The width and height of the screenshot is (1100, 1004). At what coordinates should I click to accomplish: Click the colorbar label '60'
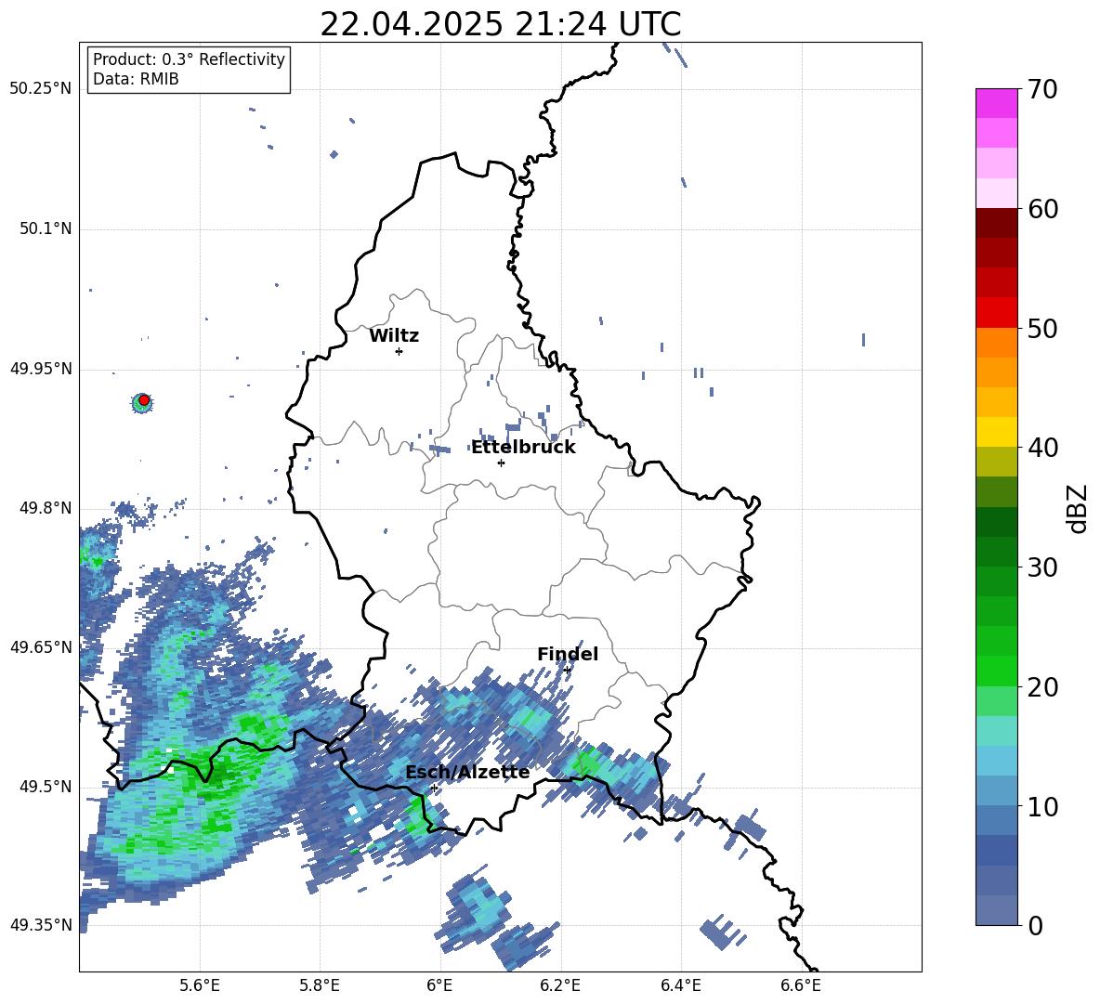pos(1042,209)
